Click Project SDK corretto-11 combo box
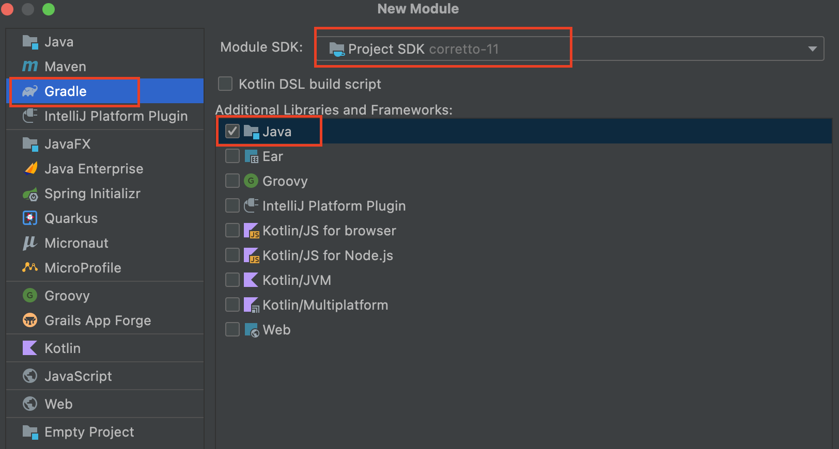 point(570,49)
